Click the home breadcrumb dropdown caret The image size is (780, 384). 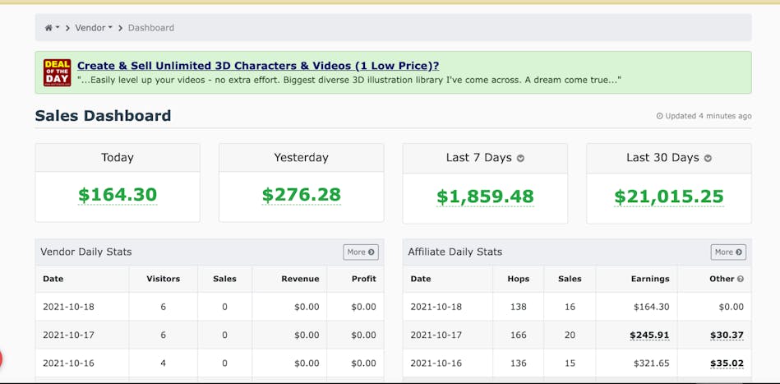[x=58, y=28]
